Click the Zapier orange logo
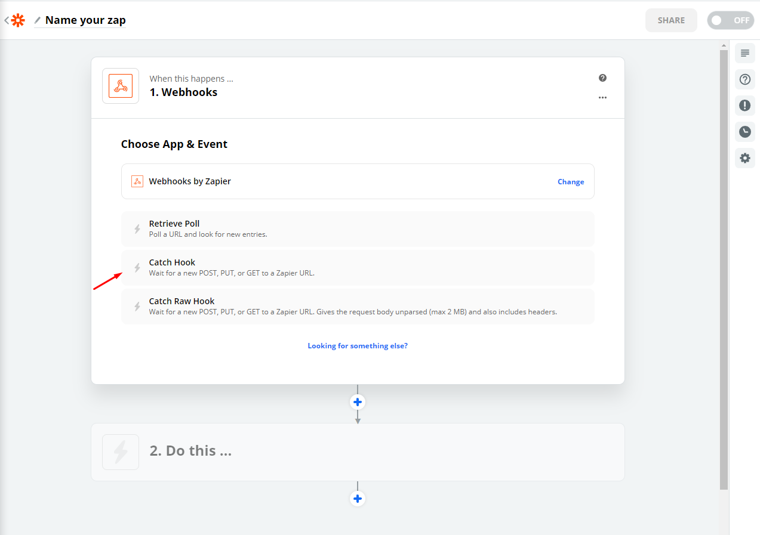Viewport: 760px width, 535px height. tap(18, 20)
